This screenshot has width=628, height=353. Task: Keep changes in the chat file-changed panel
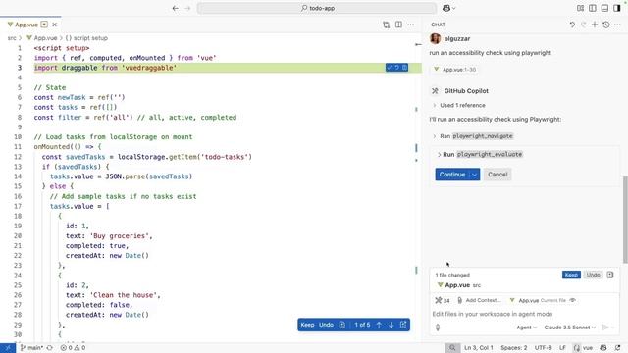coord(571,275)
